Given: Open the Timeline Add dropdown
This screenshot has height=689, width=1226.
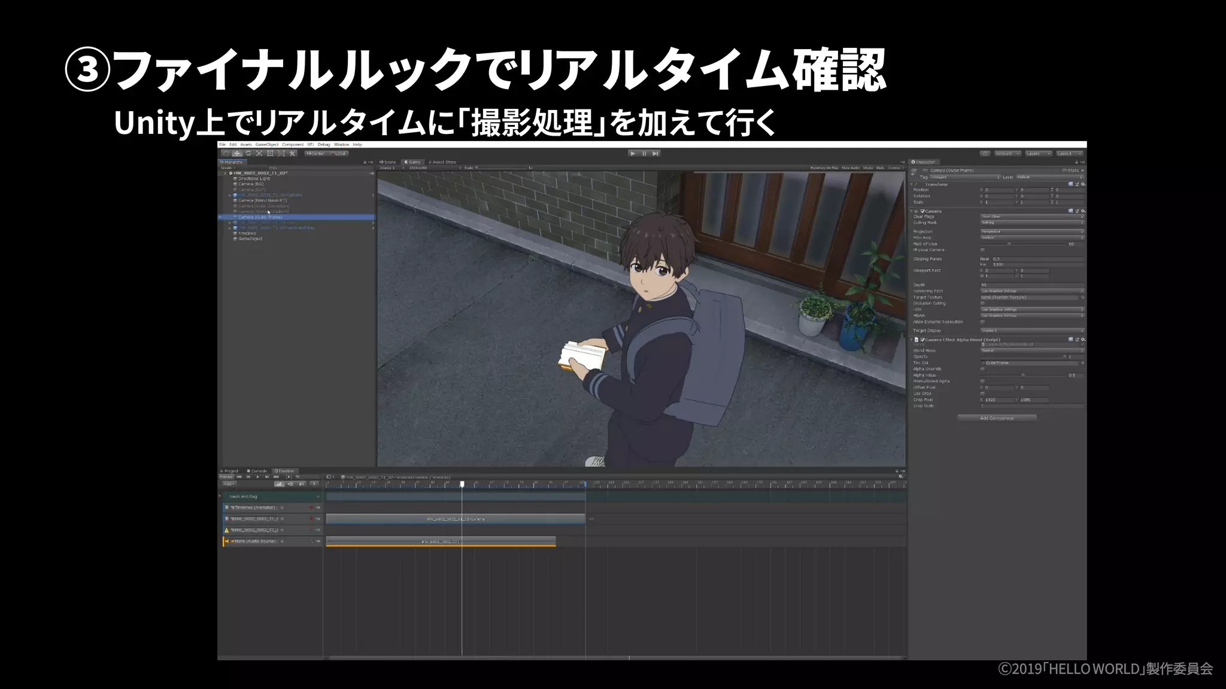Looking at the screenshot, I should point(229,484).
